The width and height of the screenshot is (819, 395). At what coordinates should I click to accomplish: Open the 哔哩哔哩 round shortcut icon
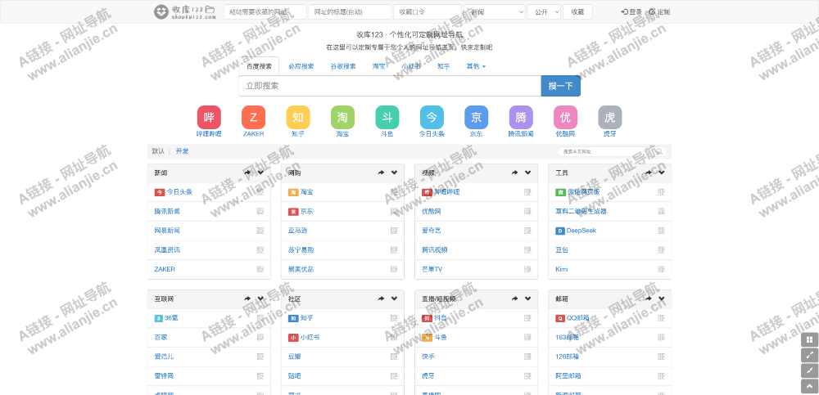tap(209, 118)
